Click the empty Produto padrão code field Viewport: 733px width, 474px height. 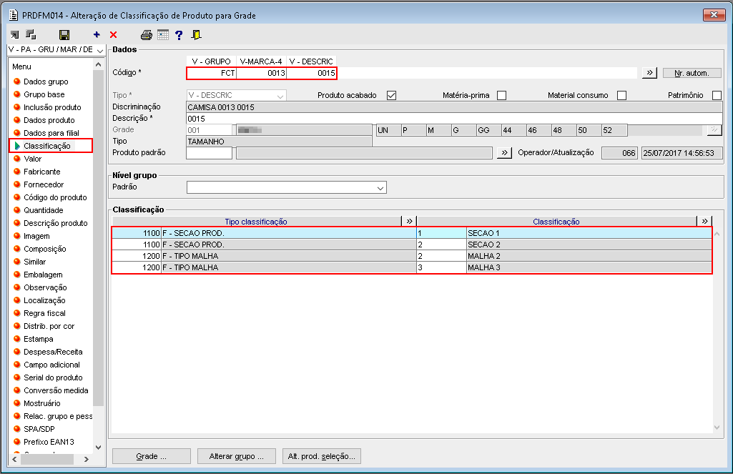click(x=209, y=153)
